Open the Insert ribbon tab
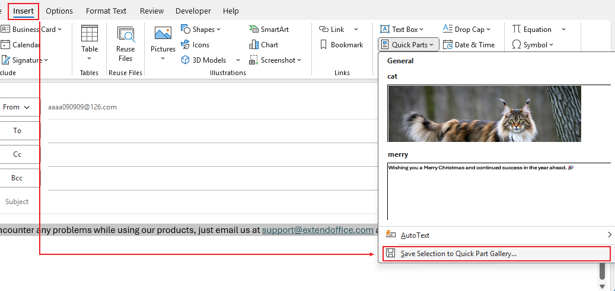Viewport: 615px width, 291px height. click(24, 11)
